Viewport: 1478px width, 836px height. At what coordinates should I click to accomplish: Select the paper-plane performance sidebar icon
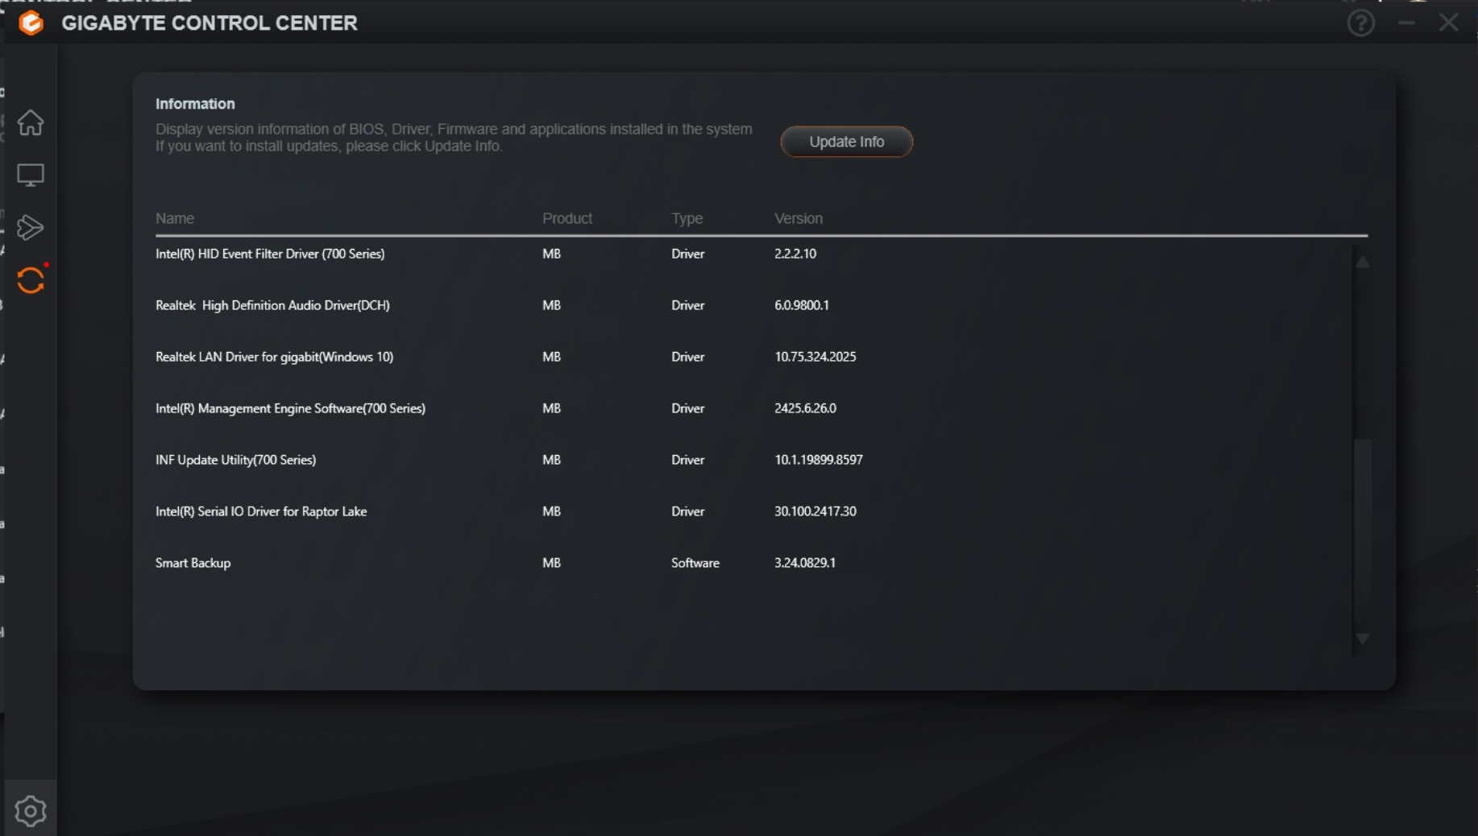point(31,227)
